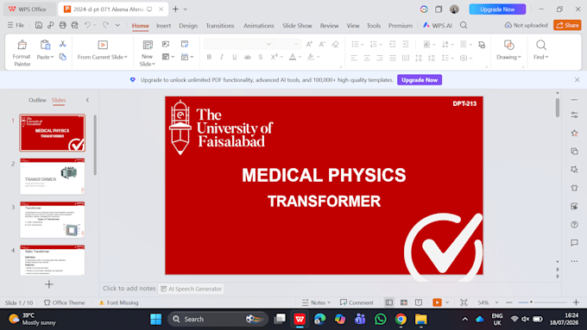Click the Cut scissors icon
The image size is (587, 330).
[x=62, y=44]
